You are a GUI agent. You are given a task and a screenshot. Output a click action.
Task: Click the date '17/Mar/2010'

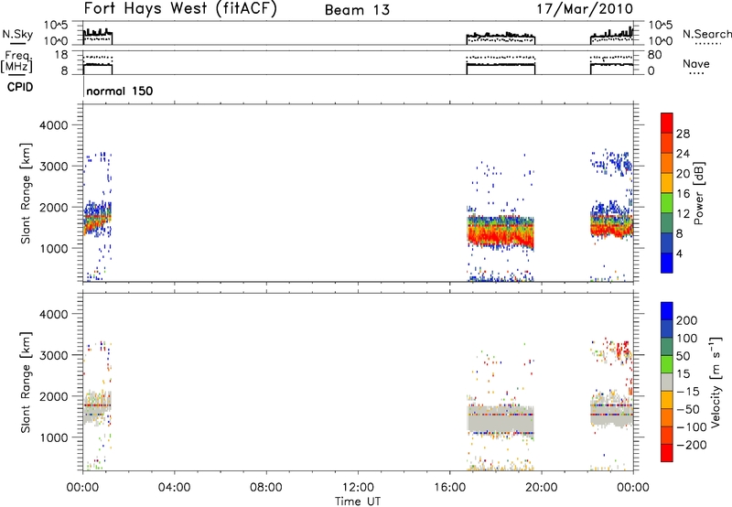pos(585,8)
